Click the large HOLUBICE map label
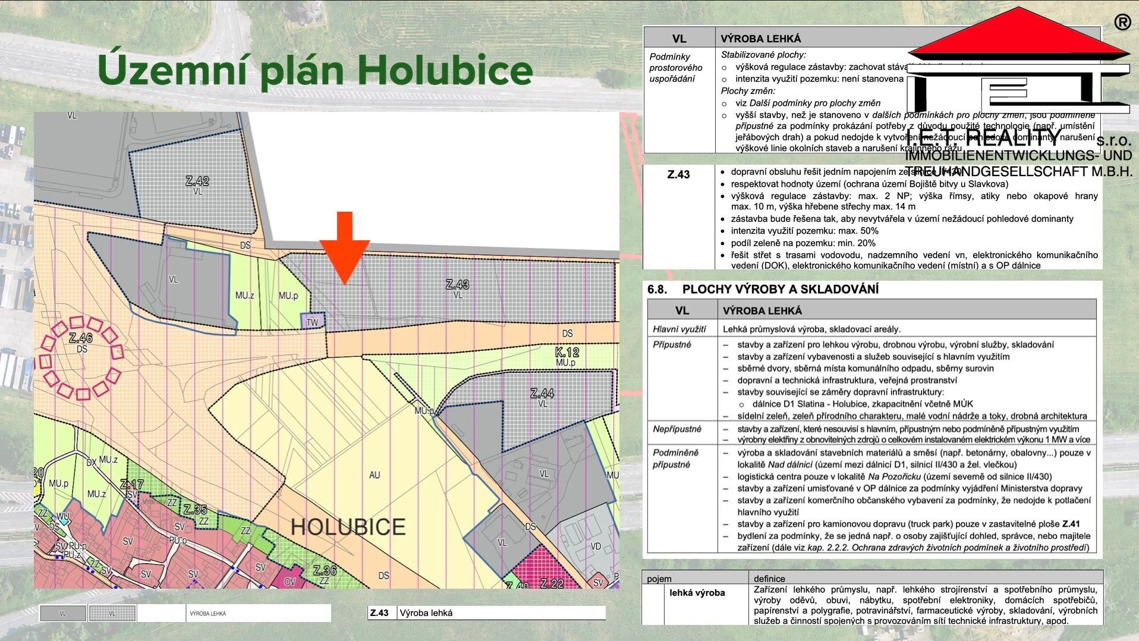 click(x=348, y=527)
